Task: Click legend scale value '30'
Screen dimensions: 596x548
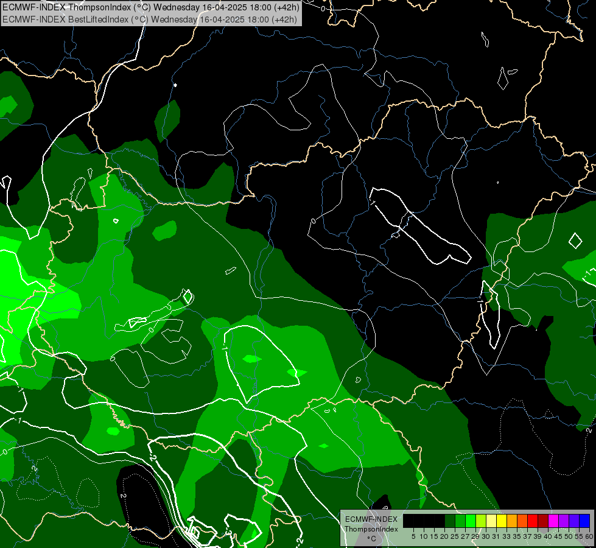Action: 486,536
